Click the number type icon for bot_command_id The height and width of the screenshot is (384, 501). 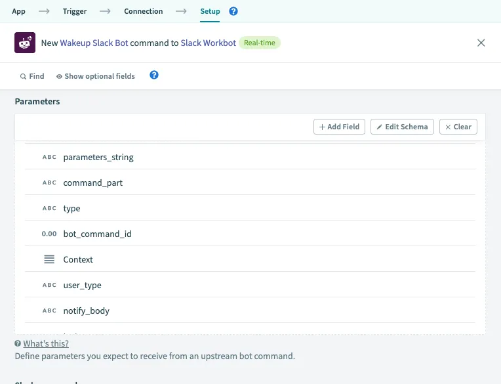click(49, 234)
